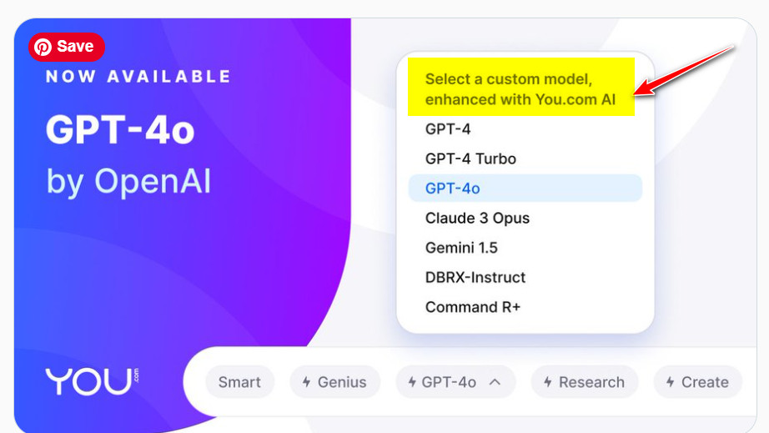Click the Pinterest logo on Save button
The height and width of the screenshot is (433, 769).
click(x=43, y=47)
